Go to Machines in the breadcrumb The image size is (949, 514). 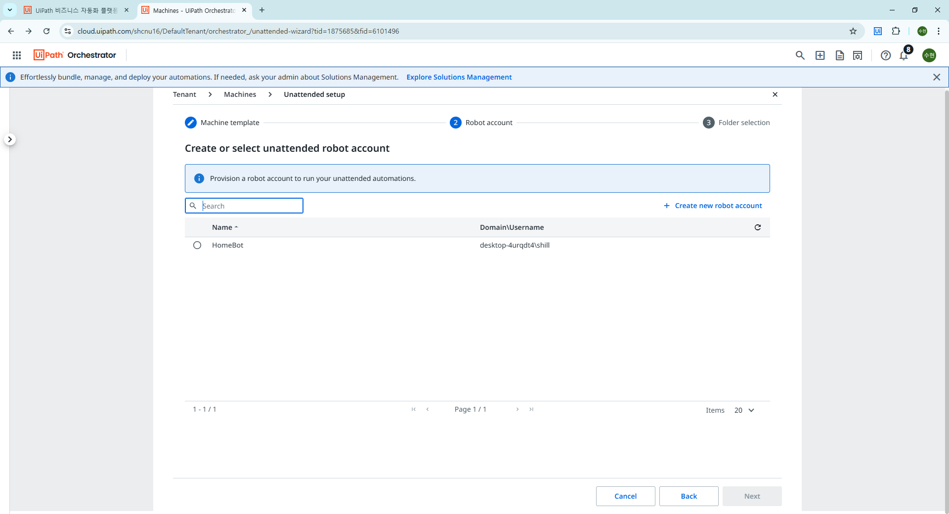click(240, 94)
